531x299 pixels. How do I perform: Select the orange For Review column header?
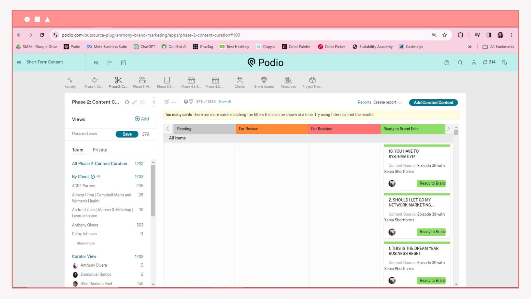[x=272, y=129]
